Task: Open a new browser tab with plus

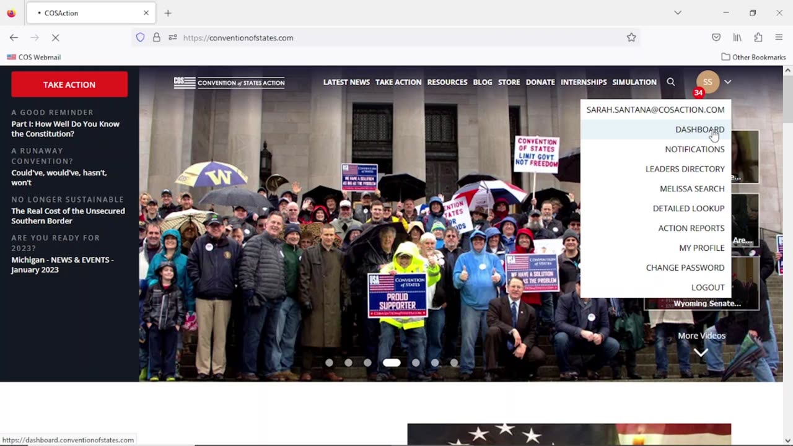Action: tap(168, 13)
